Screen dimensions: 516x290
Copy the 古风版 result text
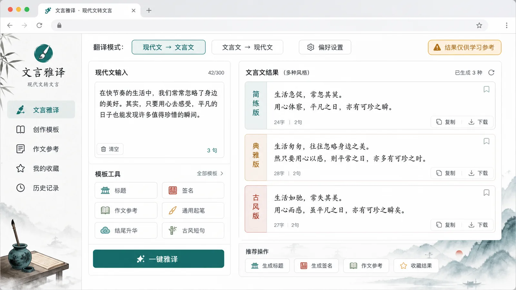446,225
